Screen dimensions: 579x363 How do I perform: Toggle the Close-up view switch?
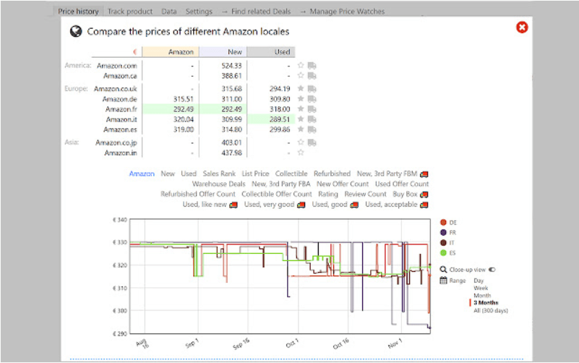pyautogui.click(x=492, y=270)
